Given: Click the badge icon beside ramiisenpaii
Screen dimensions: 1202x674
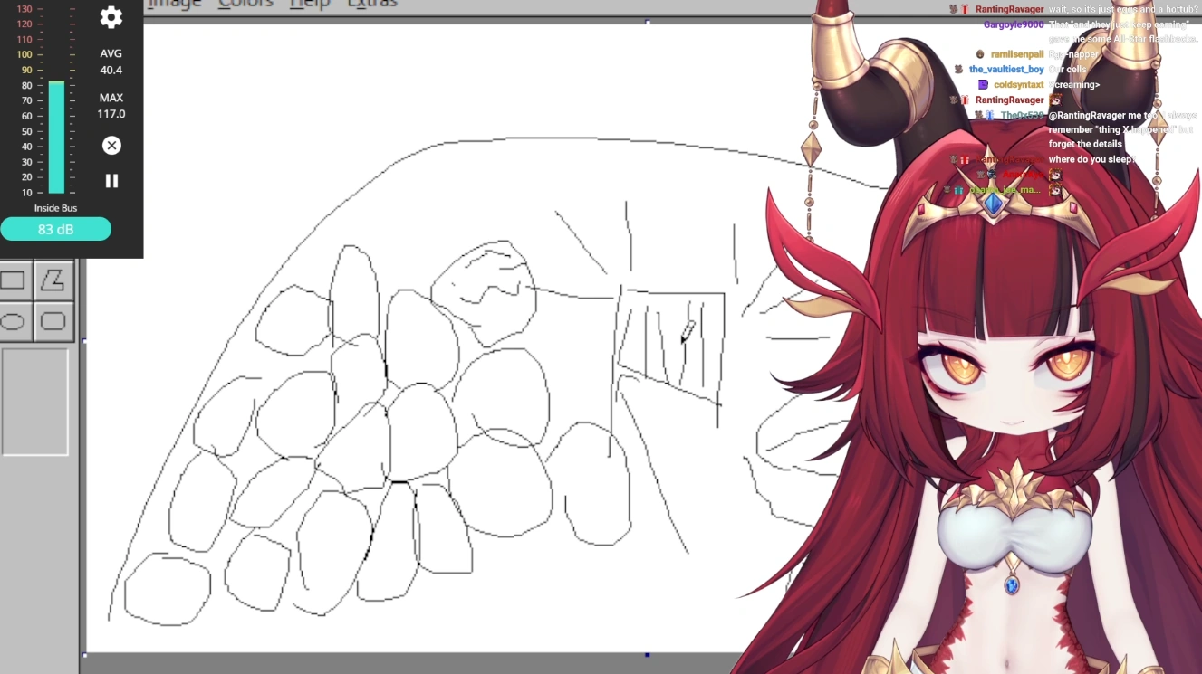Looking at the screenshot, I should pos(980,54).
